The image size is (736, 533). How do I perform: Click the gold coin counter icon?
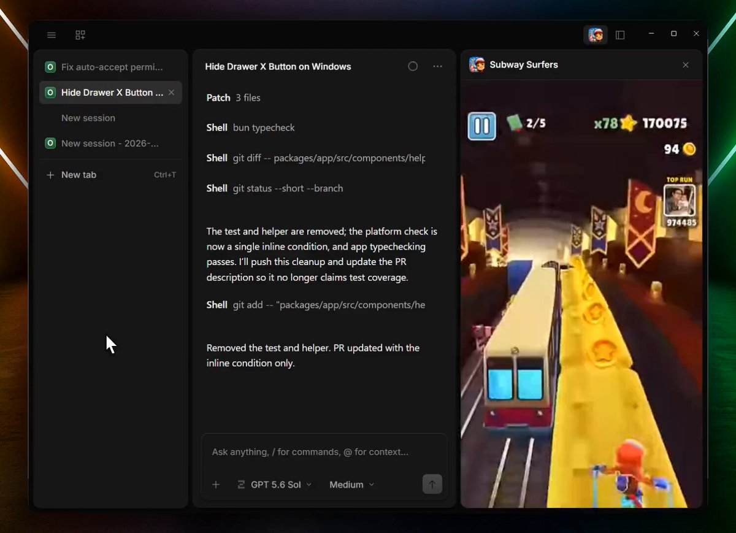(689, 149)
